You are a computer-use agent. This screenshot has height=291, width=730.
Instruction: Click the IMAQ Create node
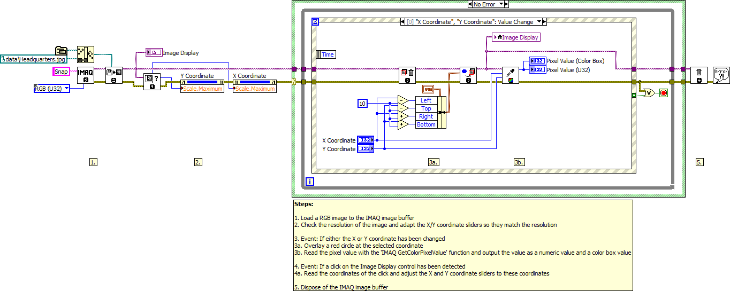pyautogui.click(x=86, y=76)
